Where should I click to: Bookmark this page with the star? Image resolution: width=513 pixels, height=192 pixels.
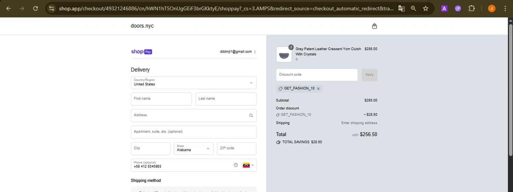pos(425,9)
